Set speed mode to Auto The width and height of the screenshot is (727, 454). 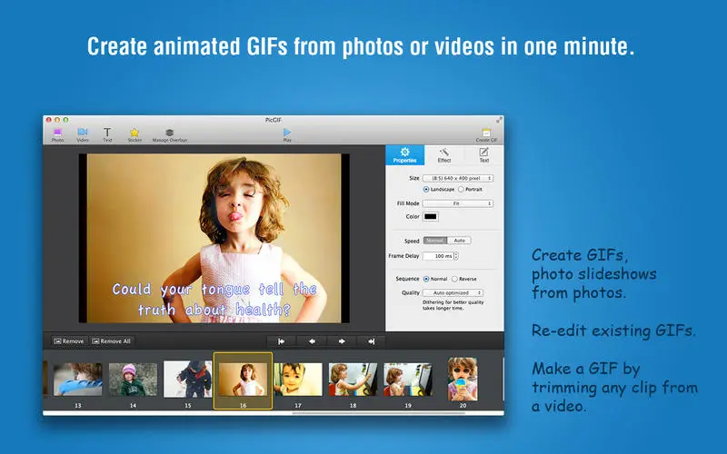tap(460, 241)
